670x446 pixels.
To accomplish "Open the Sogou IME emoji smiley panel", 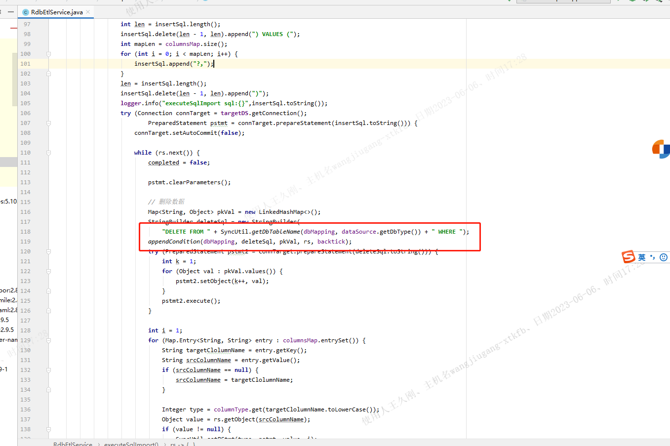I will click(x=664, y=257).
